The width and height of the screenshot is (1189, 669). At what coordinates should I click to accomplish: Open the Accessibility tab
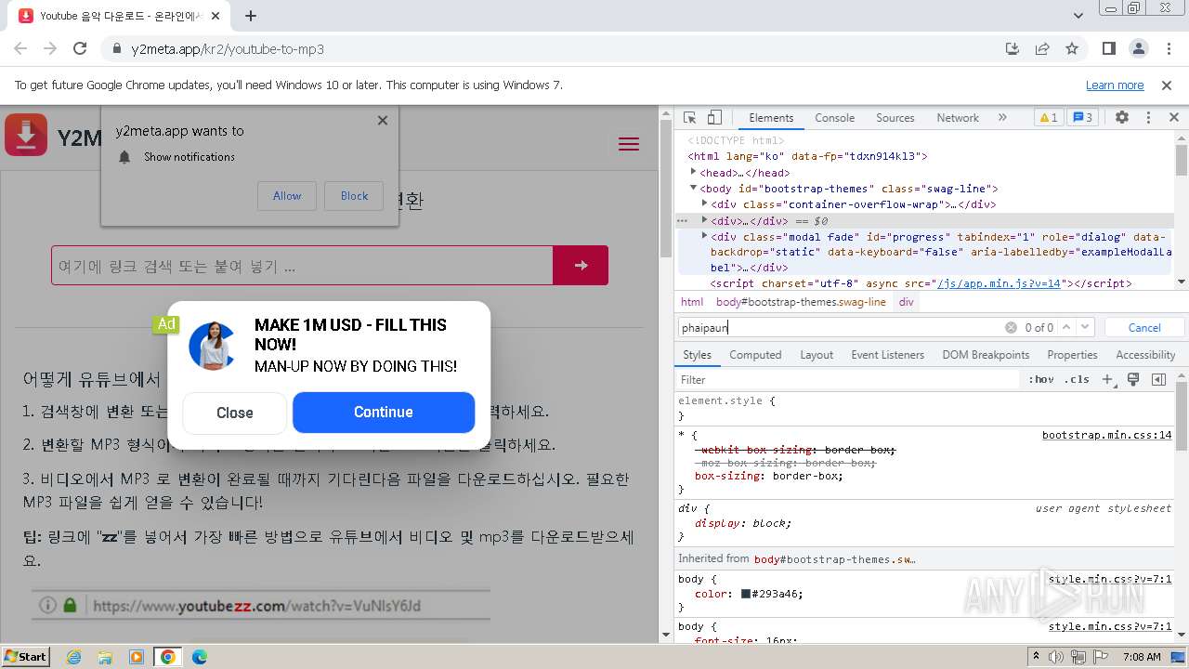[1145, 355]
